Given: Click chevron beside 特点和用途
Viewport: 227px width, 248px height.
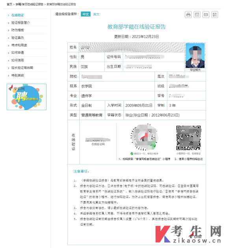Looking at the screenshot, I should tap(8, 46).
